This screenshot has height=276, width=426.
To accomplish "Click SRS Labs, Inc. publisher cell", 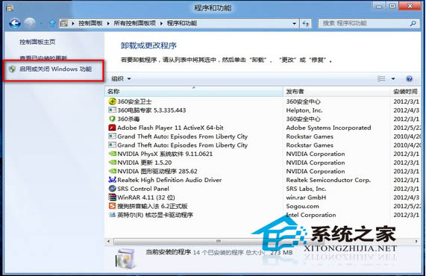I will [x=306, y=189].
